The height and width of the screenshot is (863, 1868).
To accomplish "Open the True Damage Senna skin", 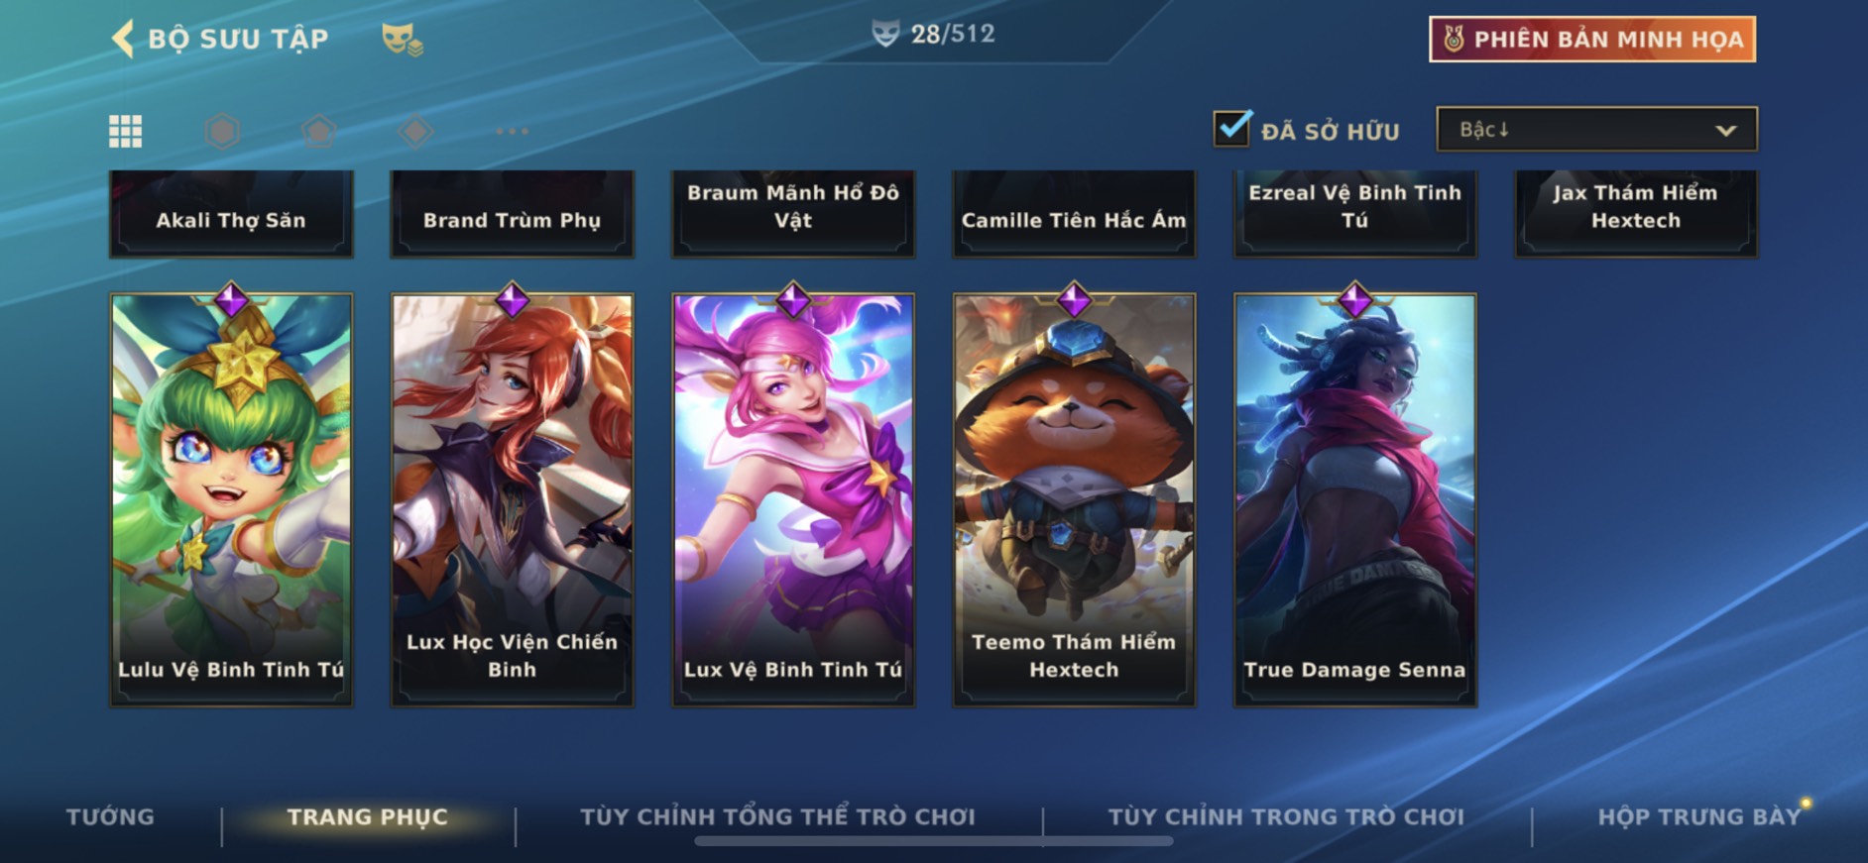I will [1354, 499].
